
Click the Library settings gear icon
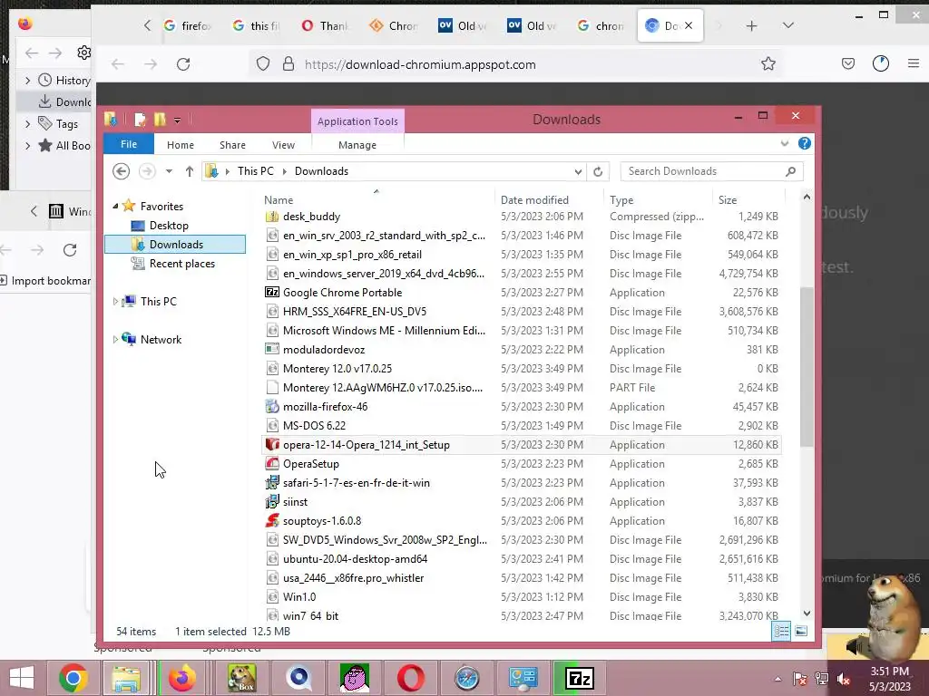84,53
